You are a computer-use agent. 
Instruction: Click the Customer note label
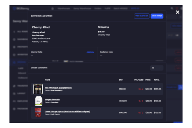[x=107, y=52]
